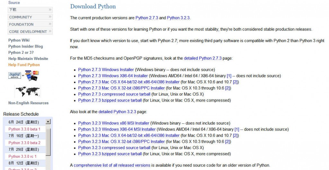The width and height of the screenshot is (329, 170).
Task: Open the detailed Python 3.2.3 page link
Action: tap(117, 112)
